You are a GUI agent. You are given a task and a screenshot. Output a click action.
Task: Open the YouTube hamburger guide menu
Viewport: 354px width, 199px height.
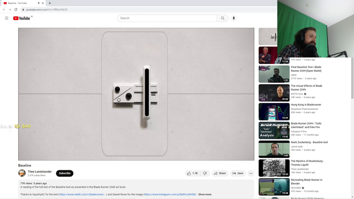point(7,18)
